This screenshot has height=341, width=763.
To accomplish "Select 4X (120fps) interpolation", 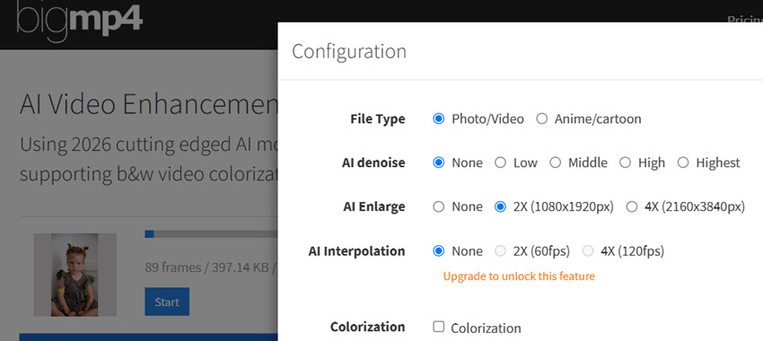I will 588,251.
